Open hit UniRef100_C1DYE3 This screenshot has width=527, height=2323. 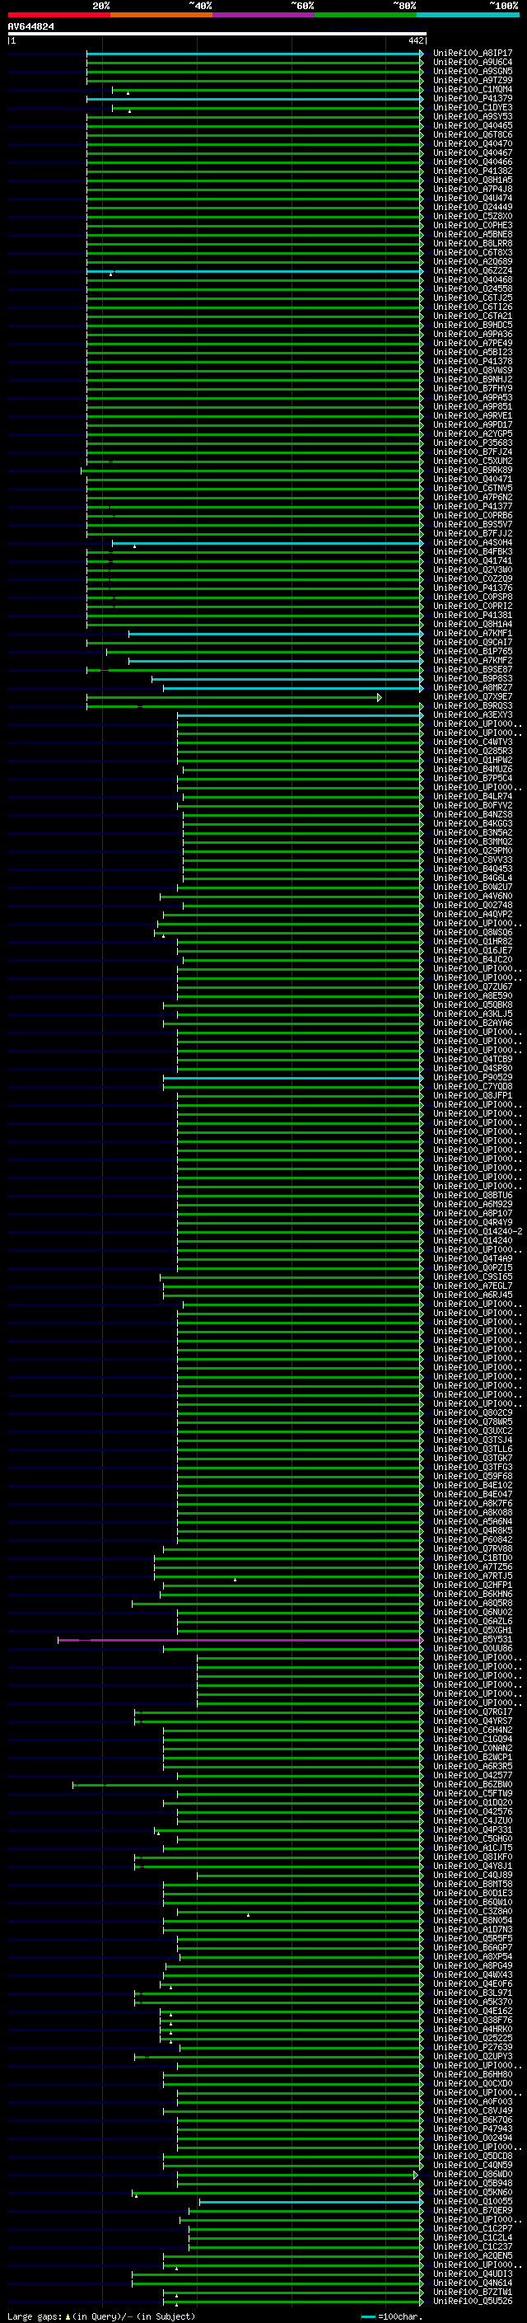click(x=472, y=108)
